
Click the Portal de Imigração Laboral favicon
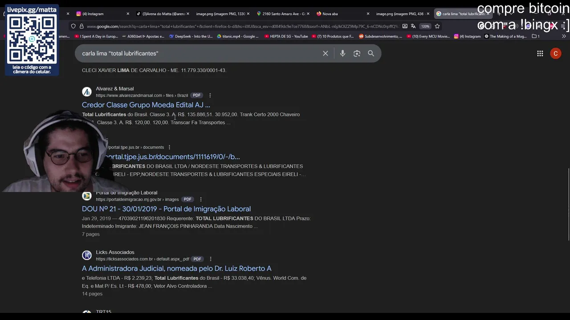[87, 196]
